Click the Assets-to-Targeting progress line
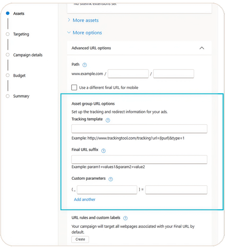 tap(8, 24)
